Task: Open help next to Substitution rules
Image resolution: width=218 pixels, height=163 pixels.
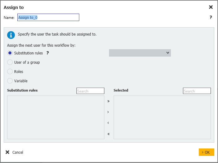Action: coord(48,53)
